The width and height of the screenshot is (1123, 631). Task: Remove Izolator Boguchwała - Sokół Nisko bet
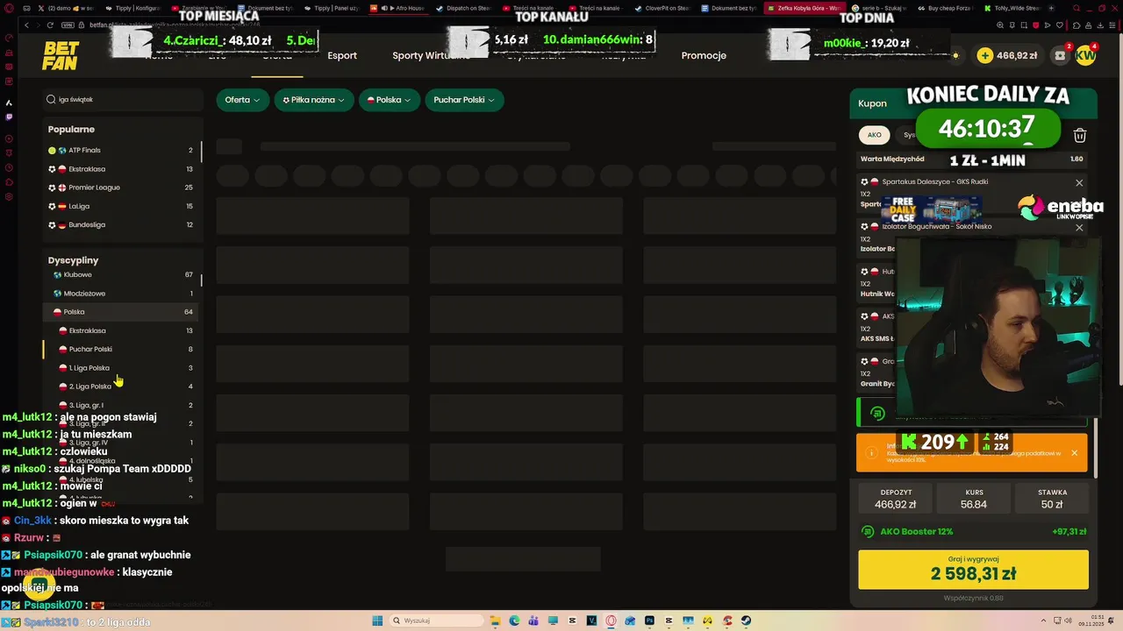[1079, 228]
